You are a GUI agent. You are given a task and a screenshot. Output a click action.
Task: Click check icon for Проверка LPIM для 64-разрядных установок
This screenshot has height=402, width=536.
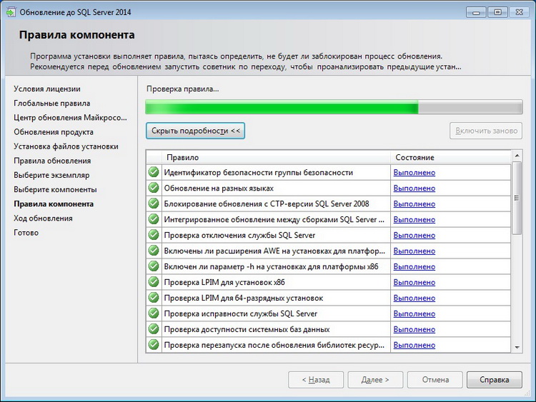[x=154, y=298]
